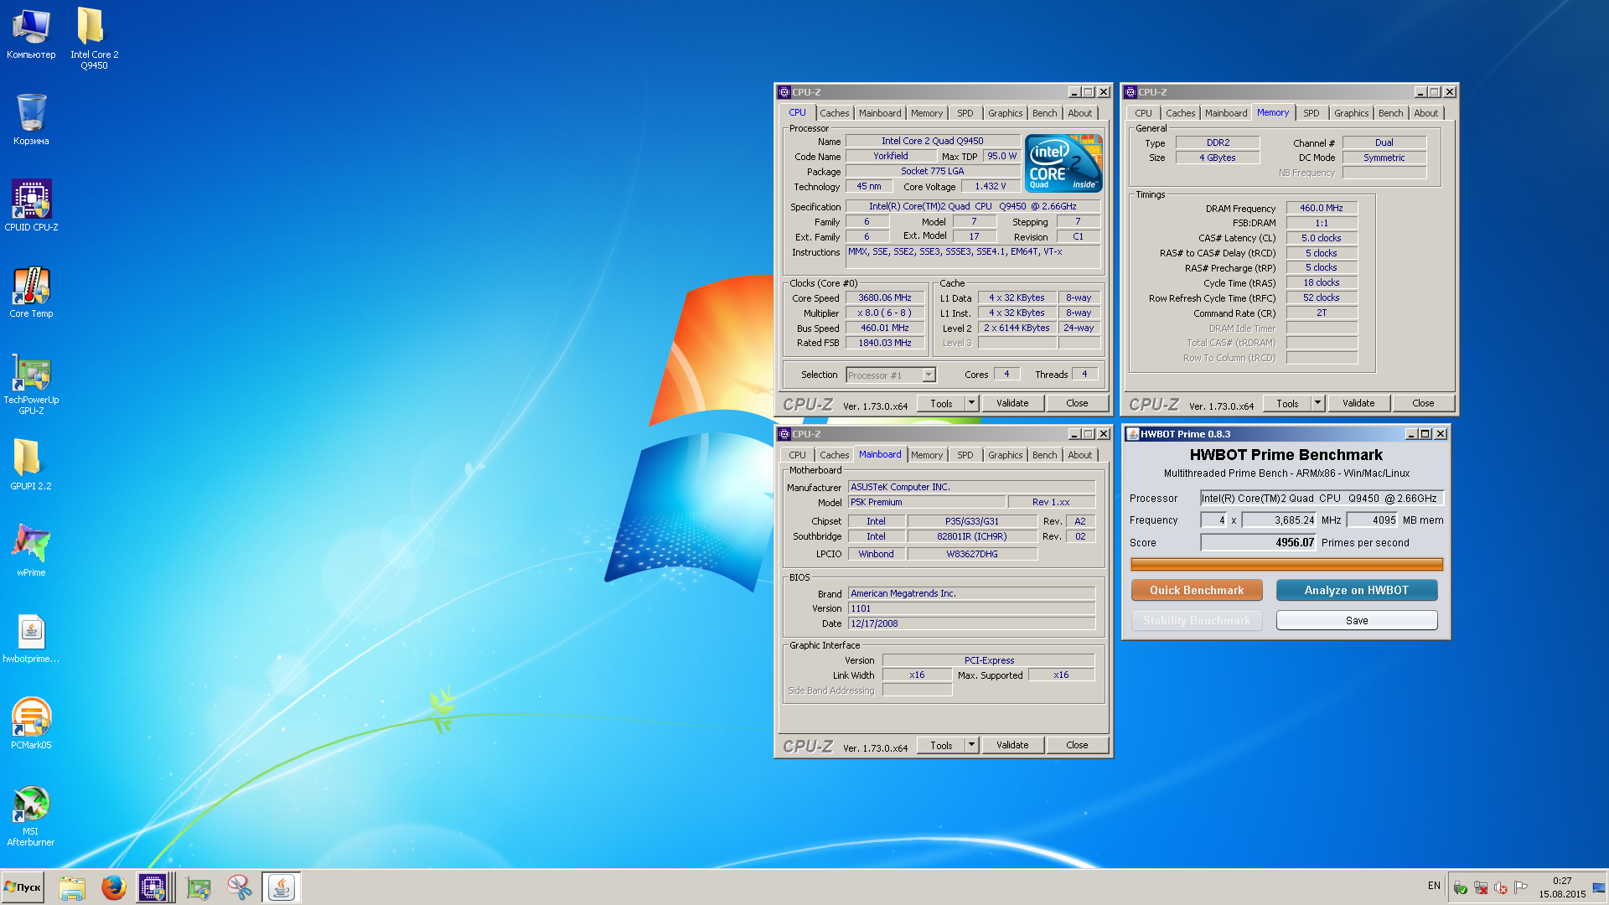1609x905 pixels.
Task: Click the HWBOT Processor name field
Action: click(1322, 498)
